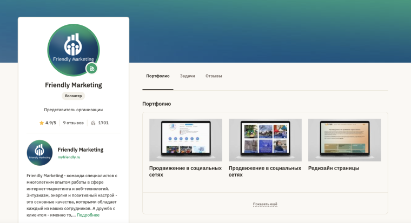Select the Портфолио tab
Viewport: 411px width, 223px height.
[x=158, y=76]
